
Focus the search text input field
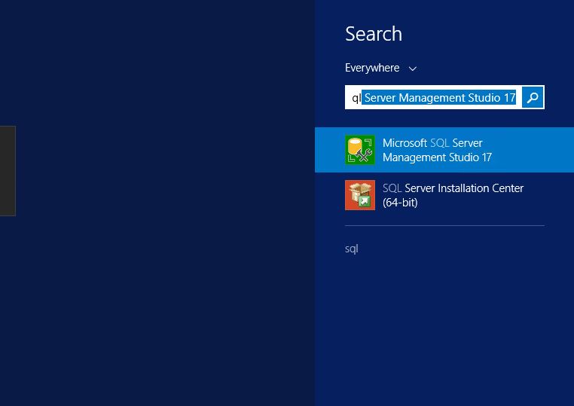click(433, 97)
